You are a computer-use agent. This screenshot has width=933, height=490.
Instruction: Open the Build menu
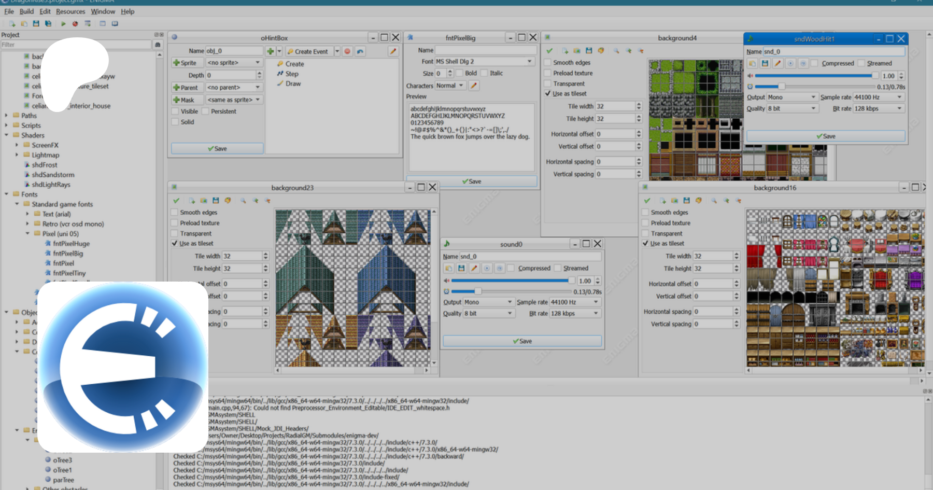[x=26, y=11]
